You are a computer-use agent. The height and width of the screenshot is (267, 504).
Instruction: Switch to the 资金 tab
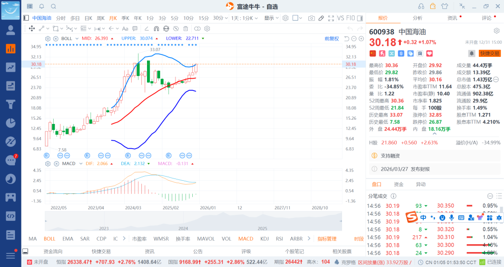coord(399,184)
